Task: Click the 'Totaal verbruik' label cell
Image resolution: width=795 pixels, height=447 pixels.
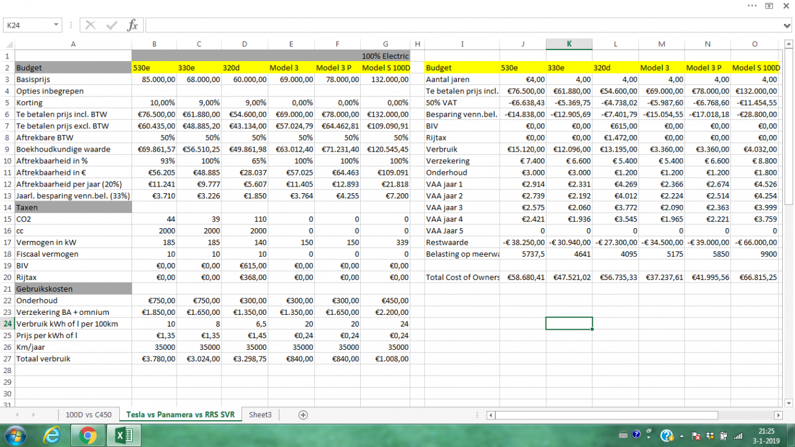Action: pos(73,358)
